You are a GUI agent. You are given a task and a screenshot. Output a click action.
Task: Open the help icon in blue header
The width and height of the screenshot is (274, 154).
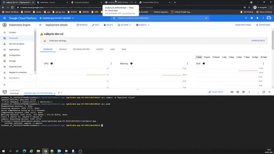(252, 18)
